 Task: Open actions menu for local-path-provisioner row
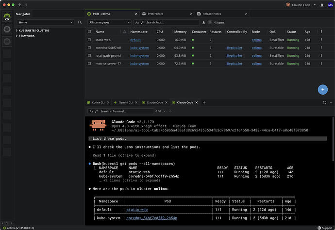click(x=321, y=55)
